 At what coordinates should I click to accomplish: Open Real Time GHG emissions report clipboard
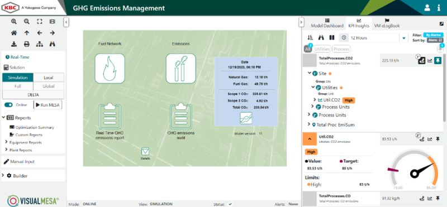coord(110,116)
